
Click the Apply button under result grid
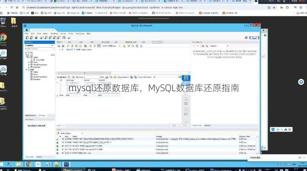[174, 125]
